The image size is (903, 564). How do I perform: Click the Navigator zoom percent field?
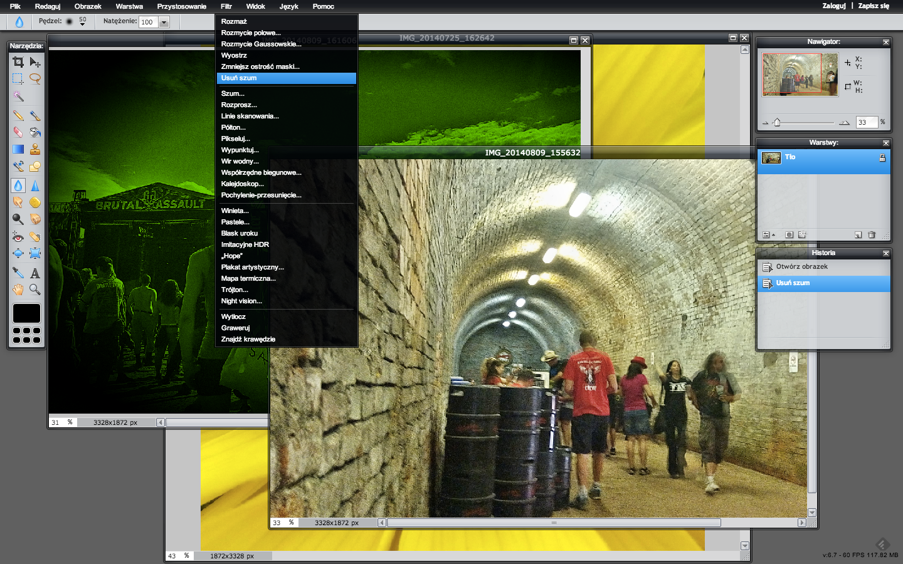tap(867, 122)
